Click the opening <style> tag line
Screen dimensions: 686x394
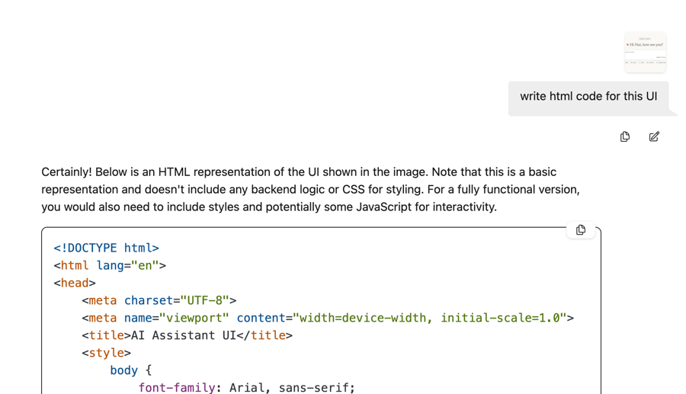coord(106,353)
